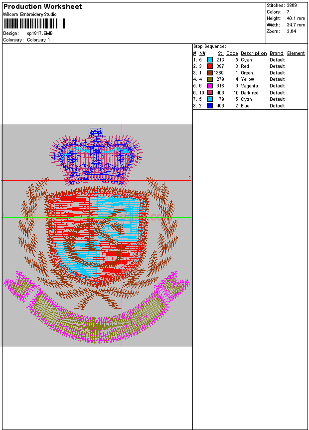
Task: Click the cyan swatch in stop 1
Action: pyautogui.click(x=210, y=60)
